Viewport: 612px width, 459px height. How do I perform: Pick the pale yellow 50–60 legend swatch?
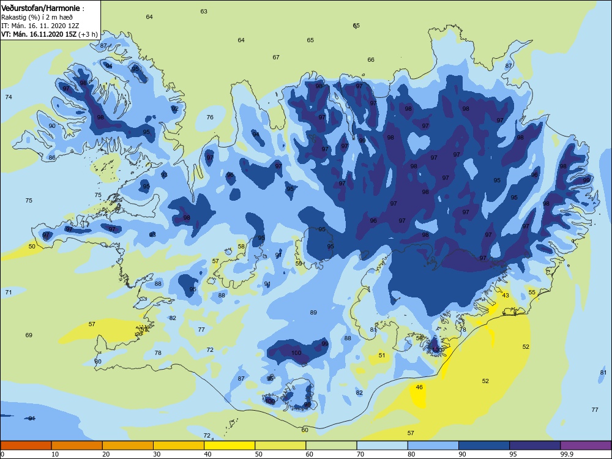[280, 446]
